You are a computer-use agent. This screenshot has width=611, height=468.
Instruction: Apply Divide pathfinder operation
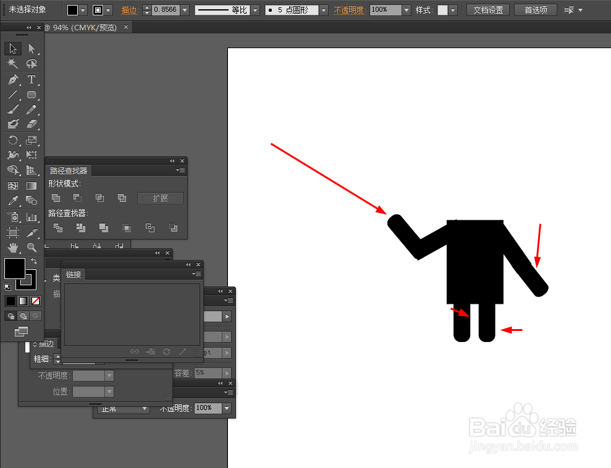coord(58,228)
